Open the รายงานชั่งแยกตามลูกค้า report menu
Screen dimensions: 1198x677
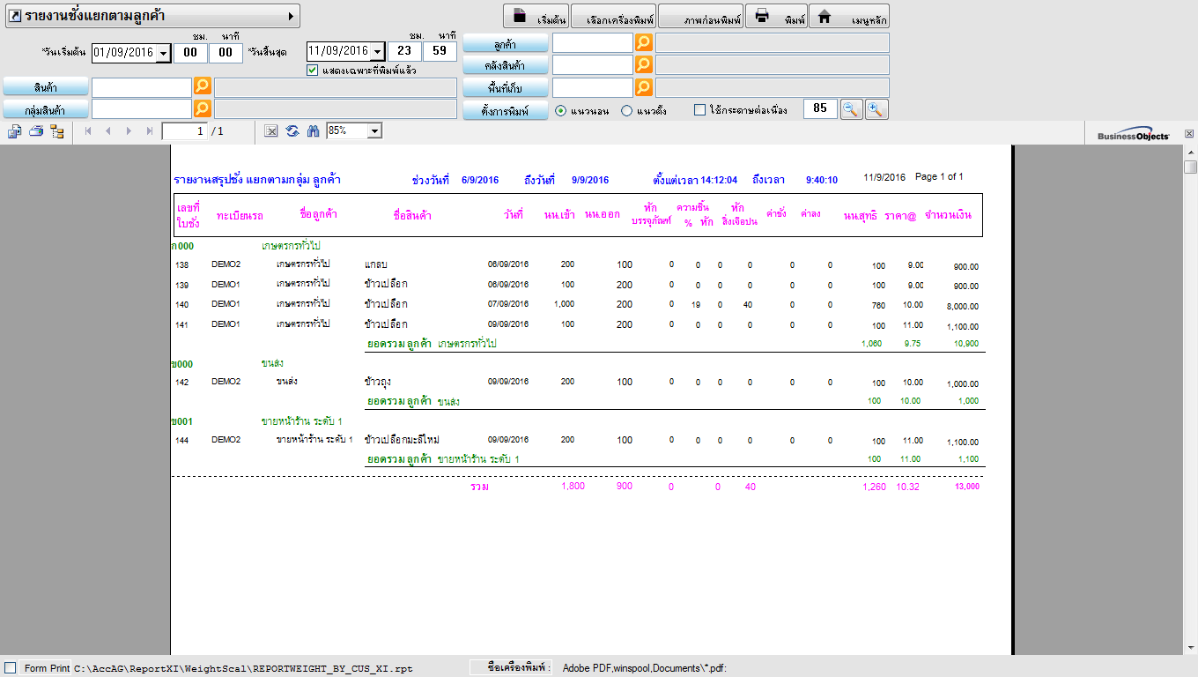(152, 16)
